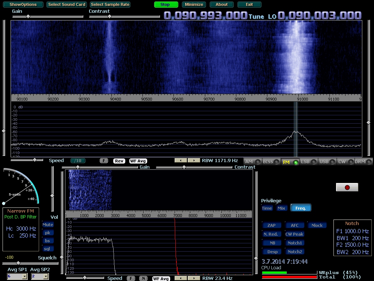Toggle upper WF Avg button

tap(138, 161)
